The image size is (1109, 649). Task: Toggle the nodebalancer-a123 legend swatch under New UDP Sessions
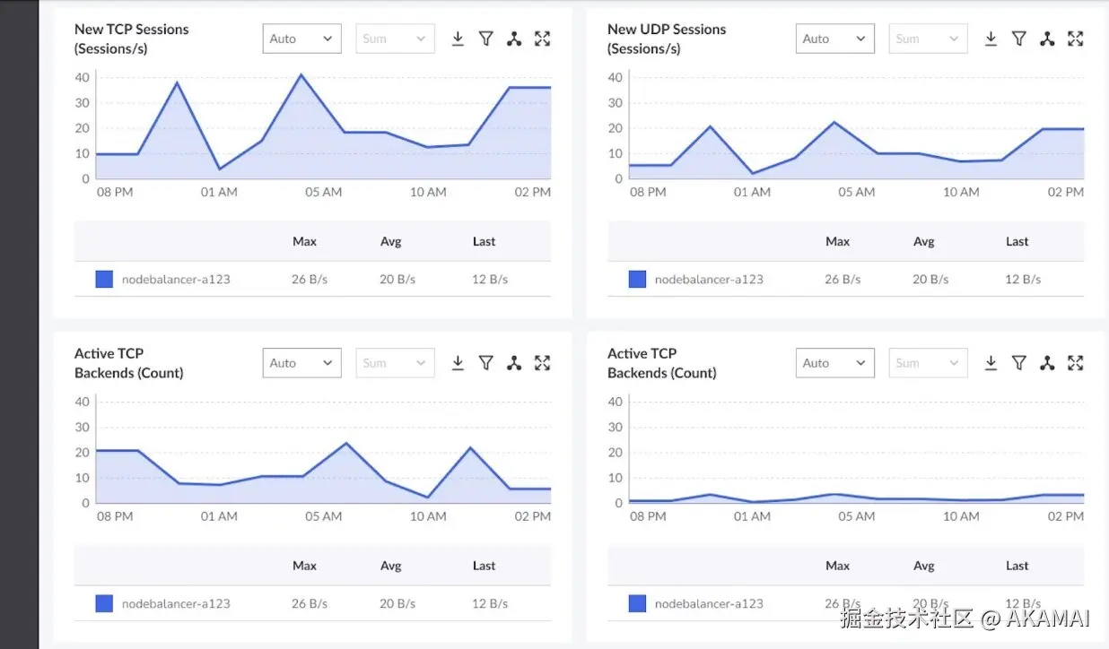pyautogui.click(x=637, y=279)
